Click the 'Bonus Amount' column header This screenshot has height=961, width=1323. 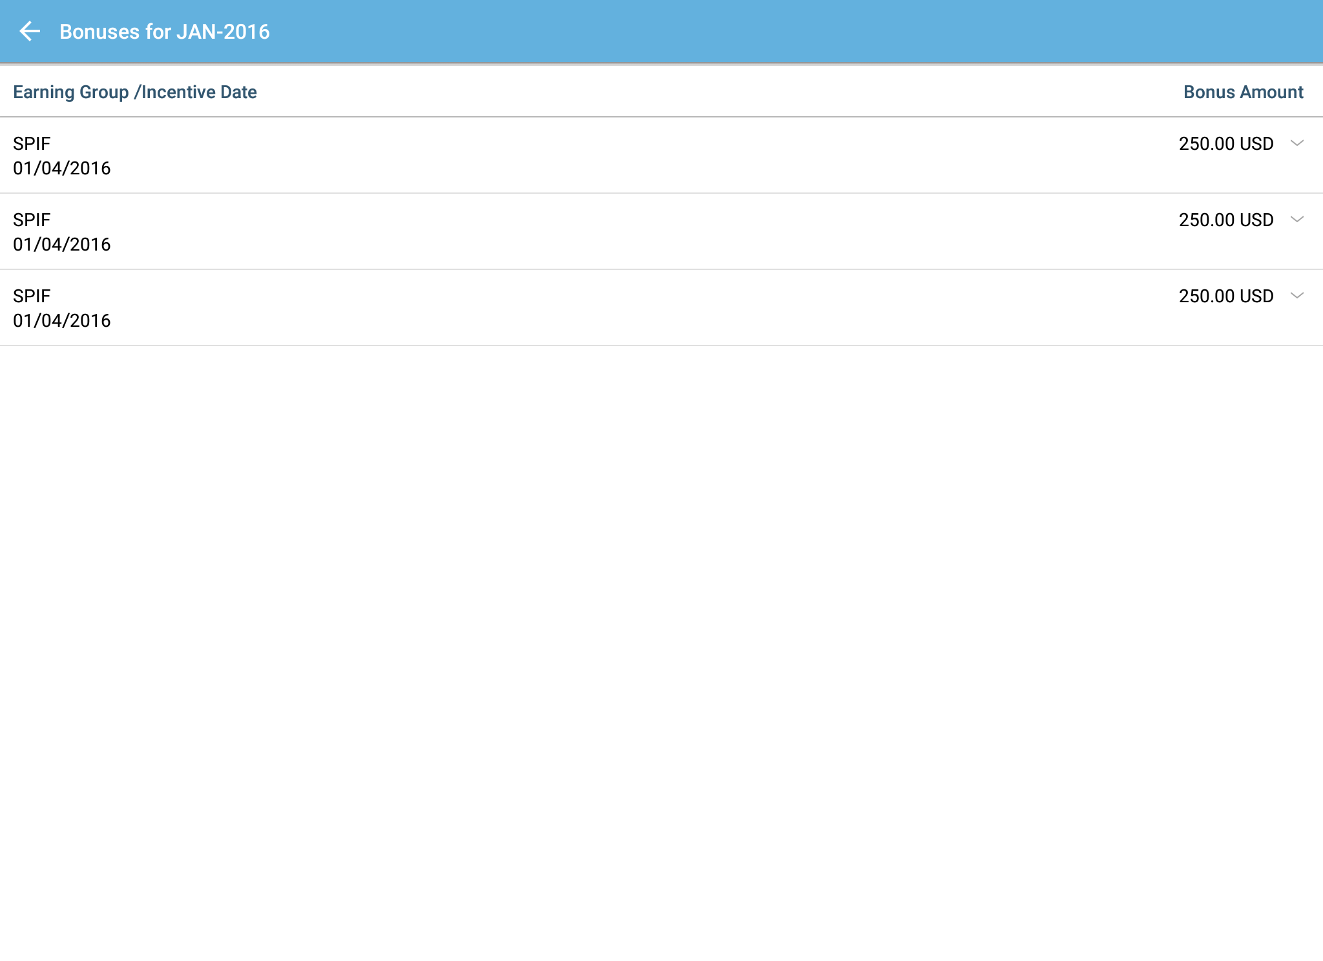(1243, 92)
